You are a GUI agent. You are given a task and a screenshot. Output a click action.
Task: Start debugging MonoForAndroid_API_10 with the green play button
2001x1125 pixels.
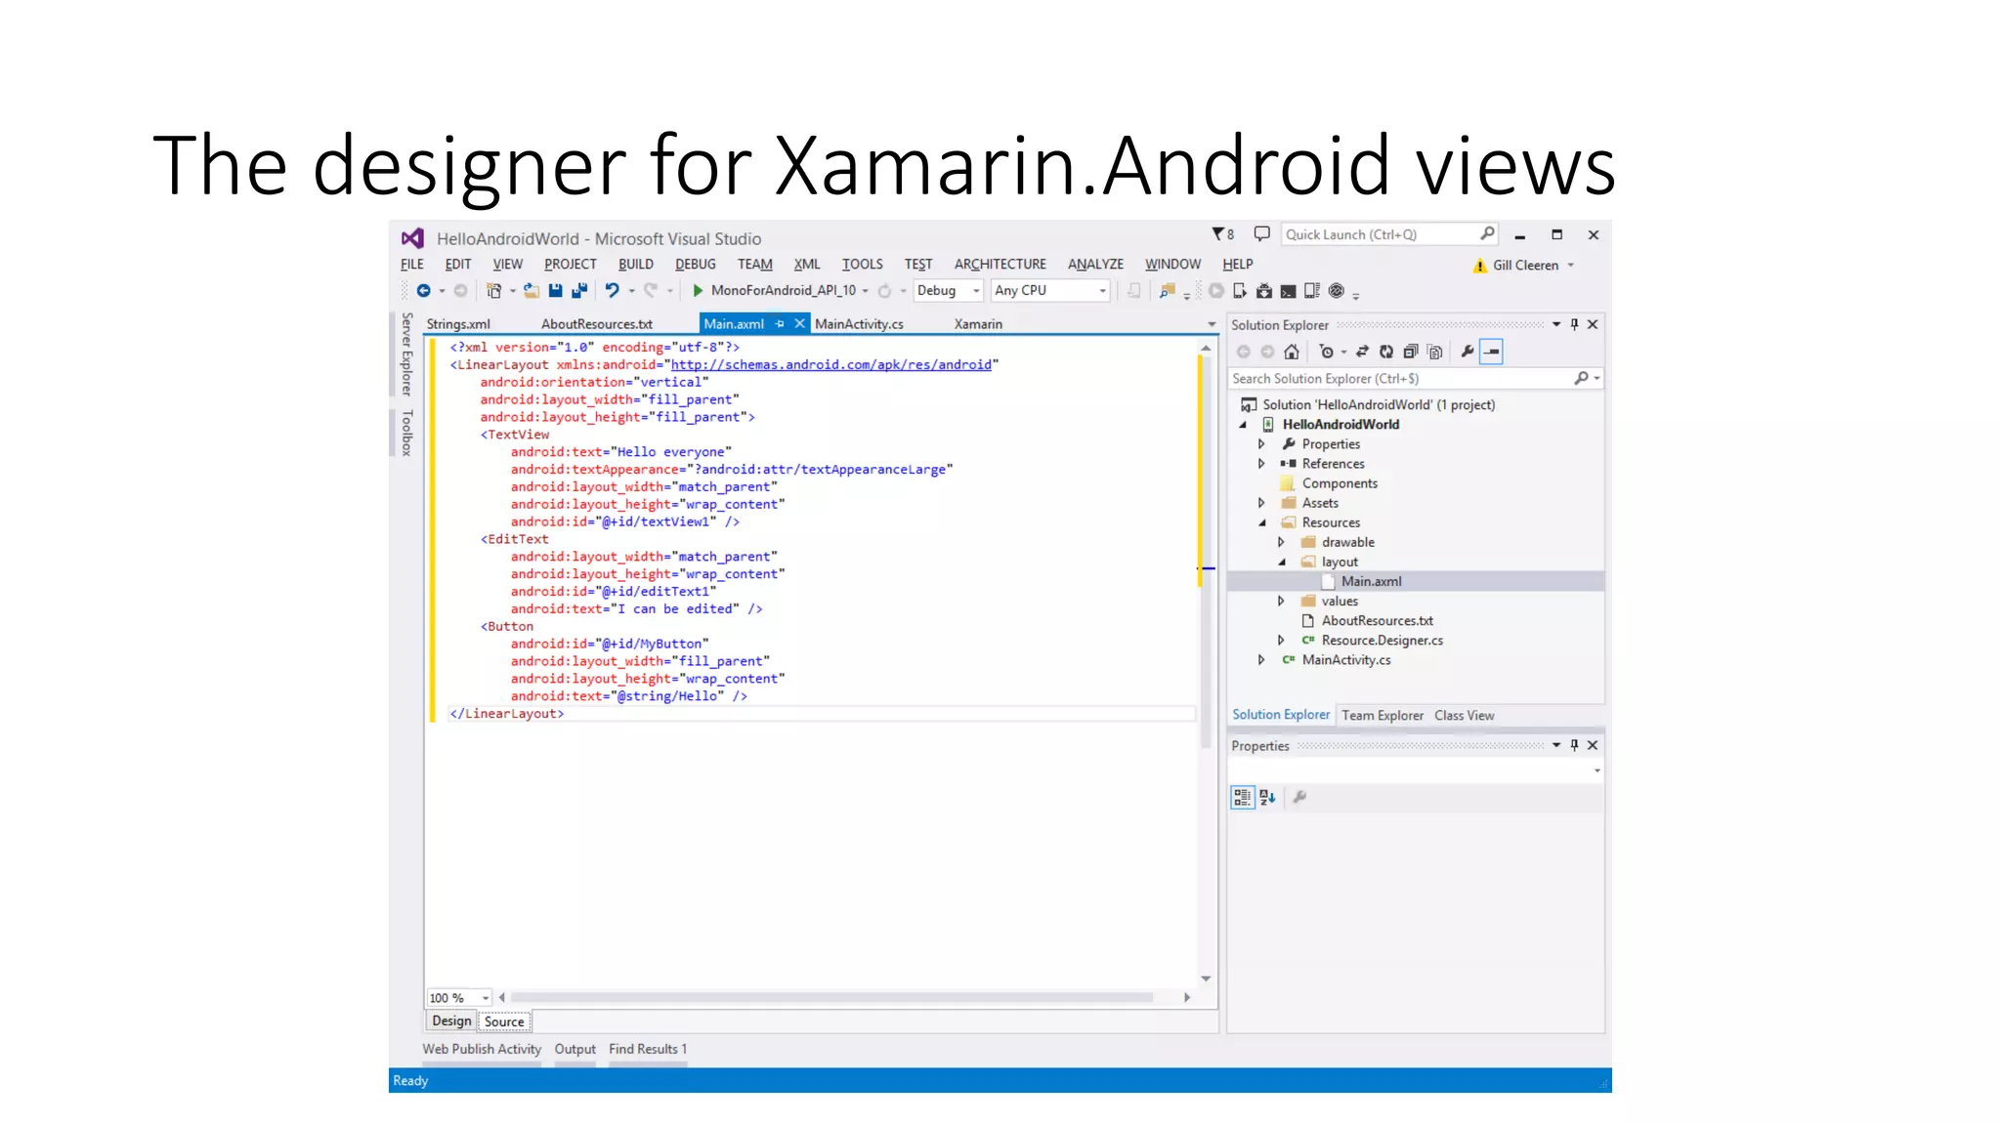(x=698, y=291)
